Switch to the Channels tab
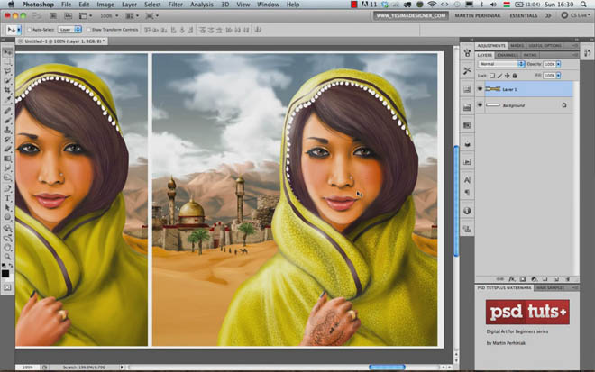 tap(508, 55)
